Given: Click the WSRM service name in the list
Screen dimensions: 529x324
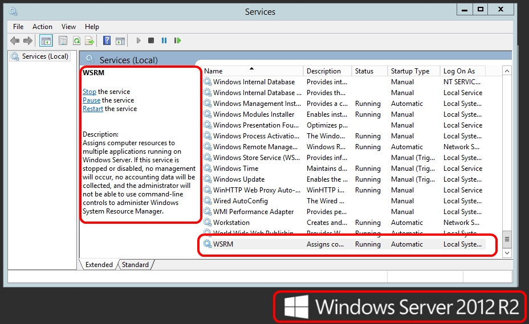Looking at the screenshot, I should [x=223, y=244].
